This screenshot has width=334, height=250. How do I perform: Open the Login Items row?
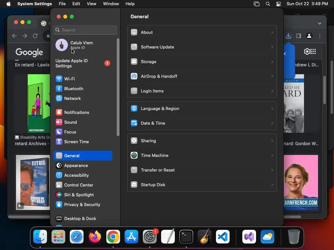click(202, 91)
